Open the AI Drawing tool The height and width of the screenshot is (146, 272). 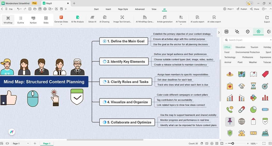coord(104,19)
